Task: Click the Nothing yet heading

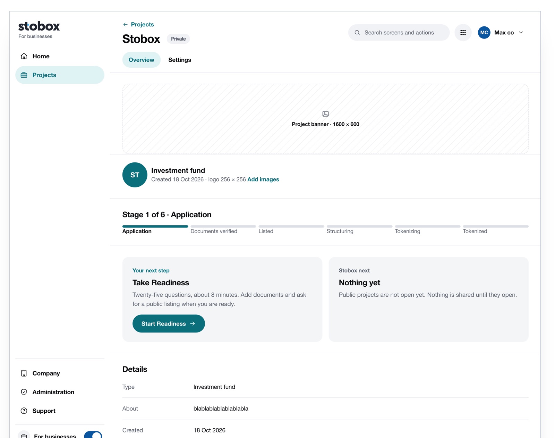Action: click(359, 283)
